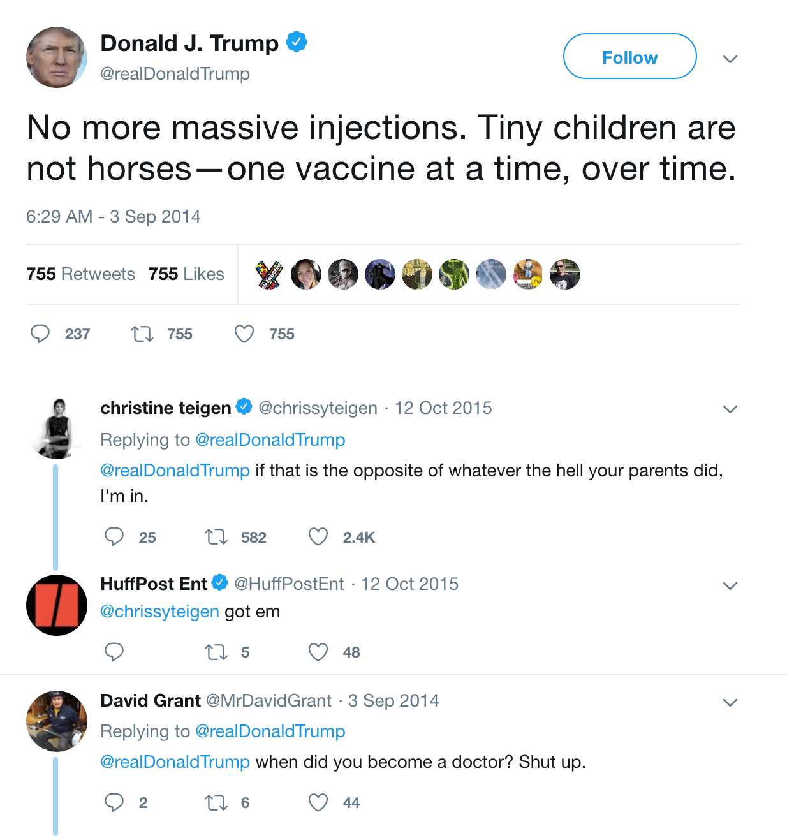787x838 pixels.
Task: Retweet the HuffPost Ent 'got em' tweet
Action: pyautogui.click(x=216, y=652)
